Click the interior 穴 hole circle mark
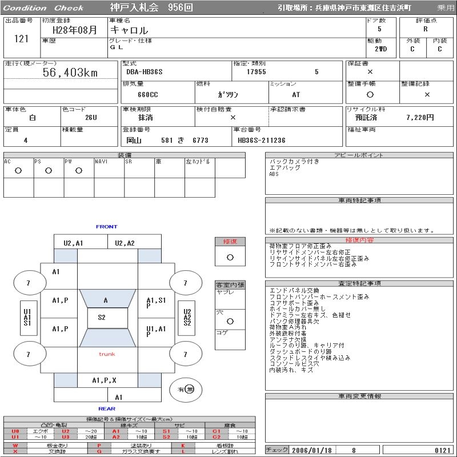Image resolution: width=457 pixels, height=457 pixels. coord(230,321)
